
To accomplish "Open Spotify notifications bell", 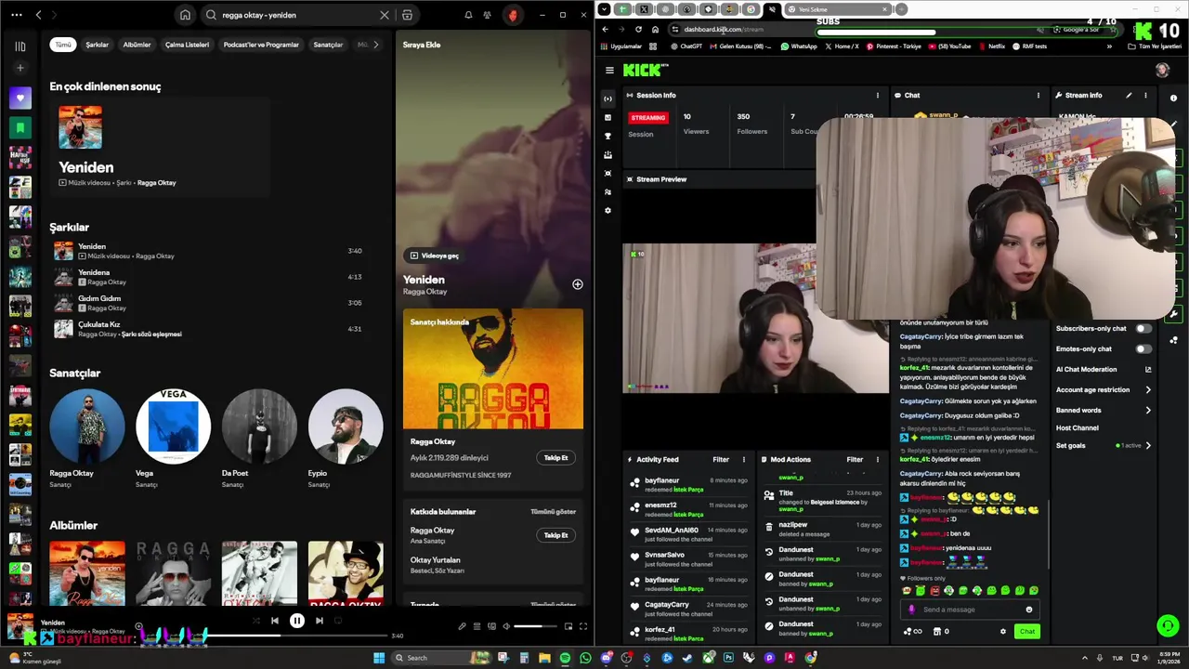I will click(468, 15).
